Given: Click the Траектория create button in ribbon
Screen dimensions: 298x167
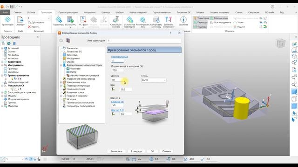Looking at the screenshot, I should [7, 21].
